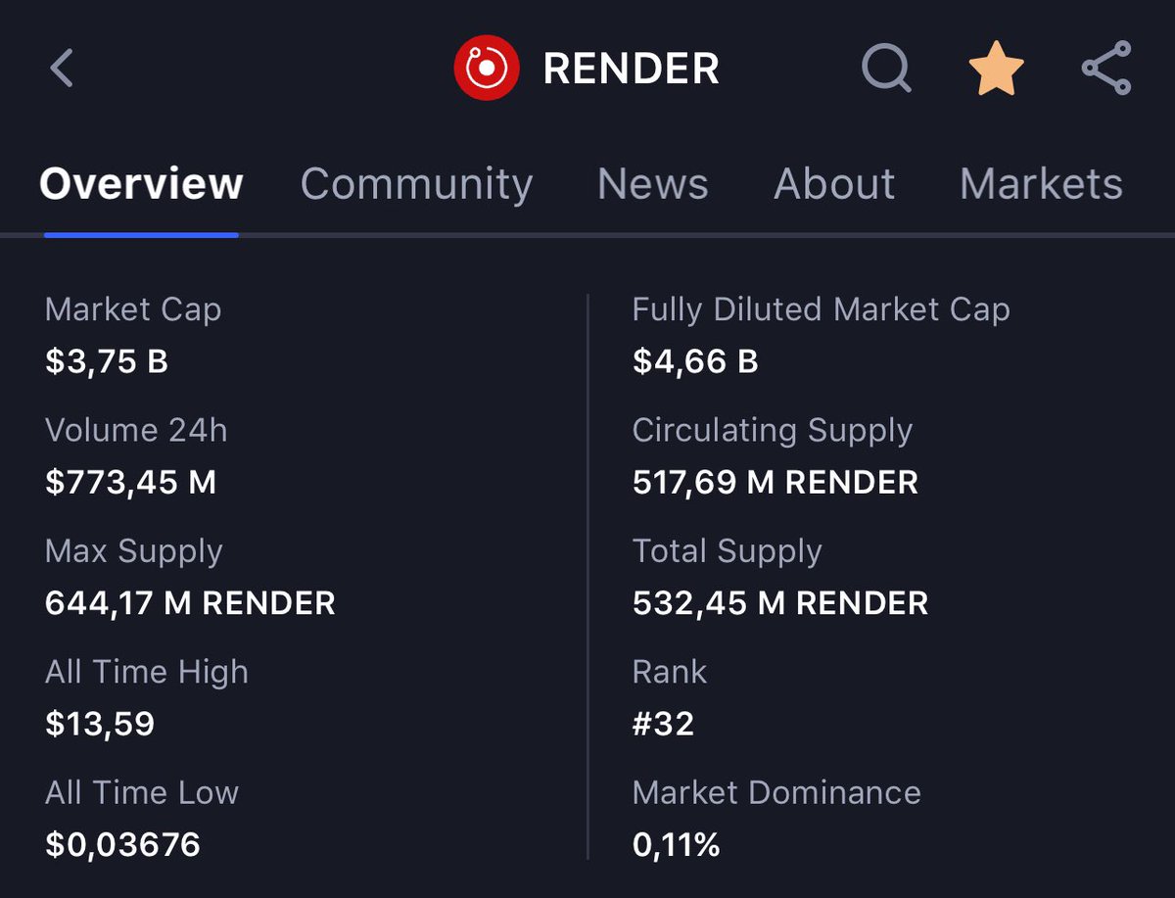Select the 532,45 M RENDER value

tap(780, 603)
